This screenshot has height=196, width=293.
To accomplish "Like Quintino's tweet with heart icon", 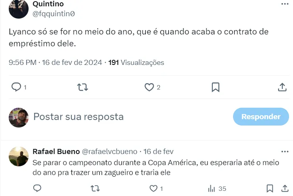I will [149, 87].
